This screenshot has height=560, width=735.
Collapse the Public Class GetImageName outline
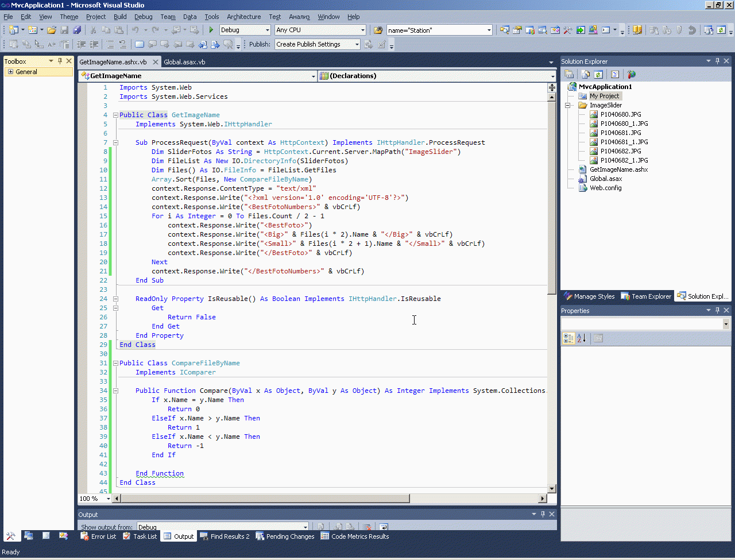click(115, 115)
